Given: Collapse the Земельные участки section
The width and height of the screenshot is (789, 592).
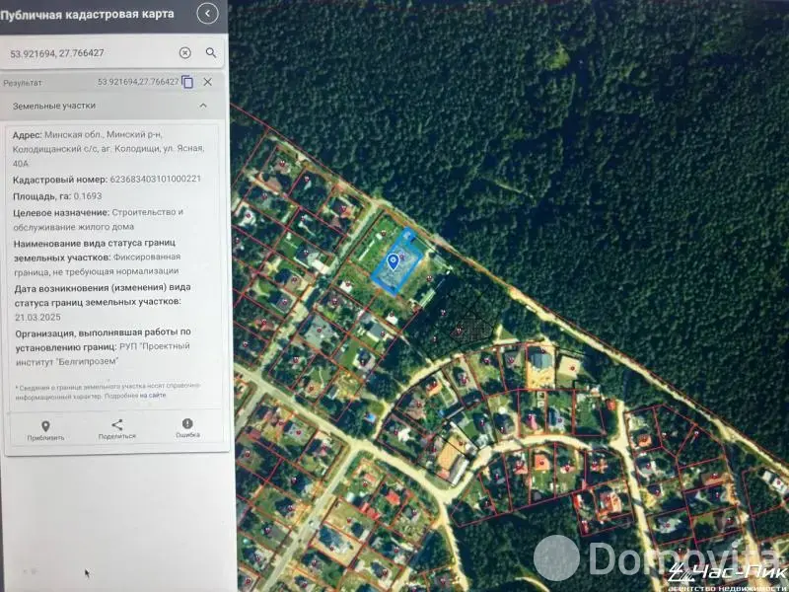Looking at the screenshot, I should click(x=203, y=106).
